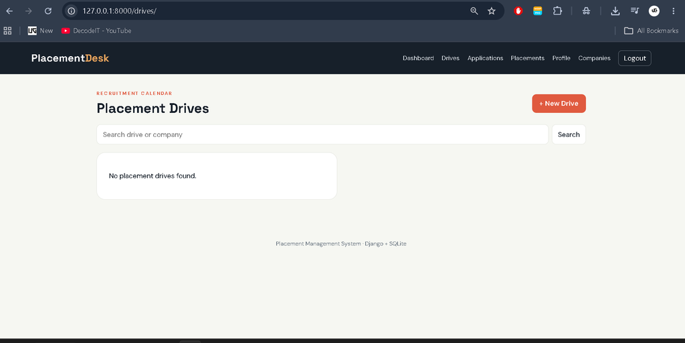Go to Dashboard in the navbar

coord(418,58)
